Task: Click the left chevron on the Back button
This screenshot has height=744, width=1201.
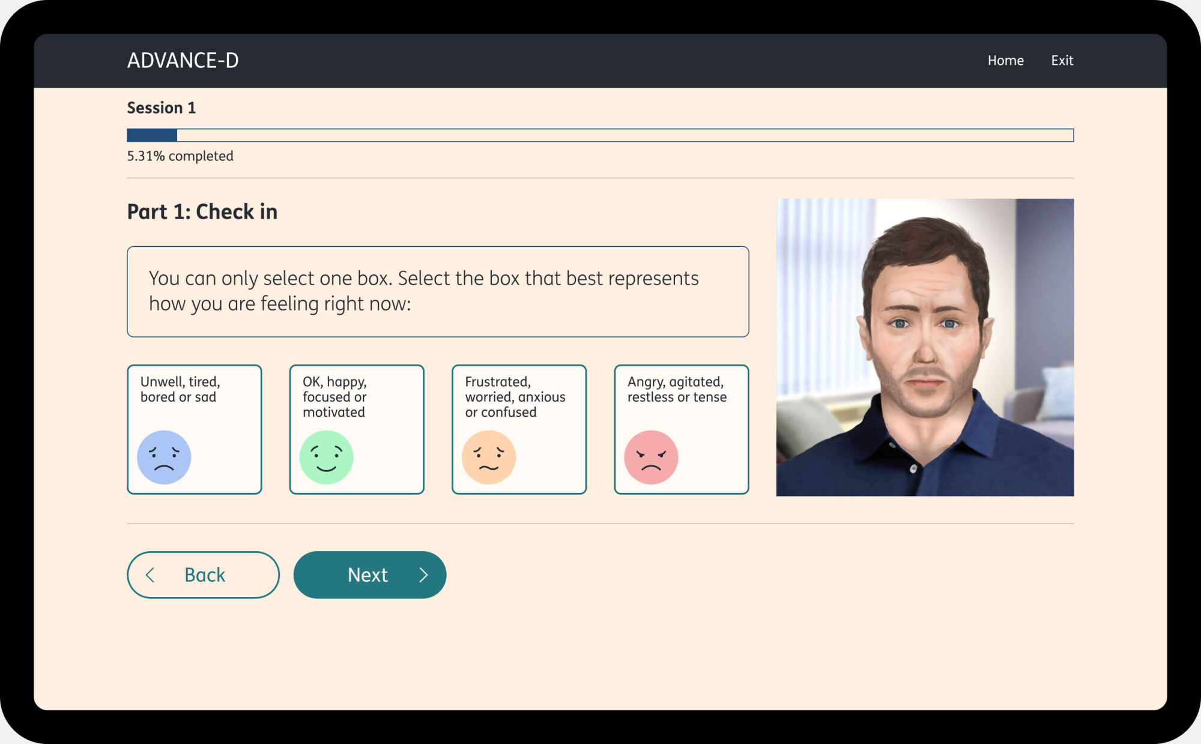Action: point(150,575)
